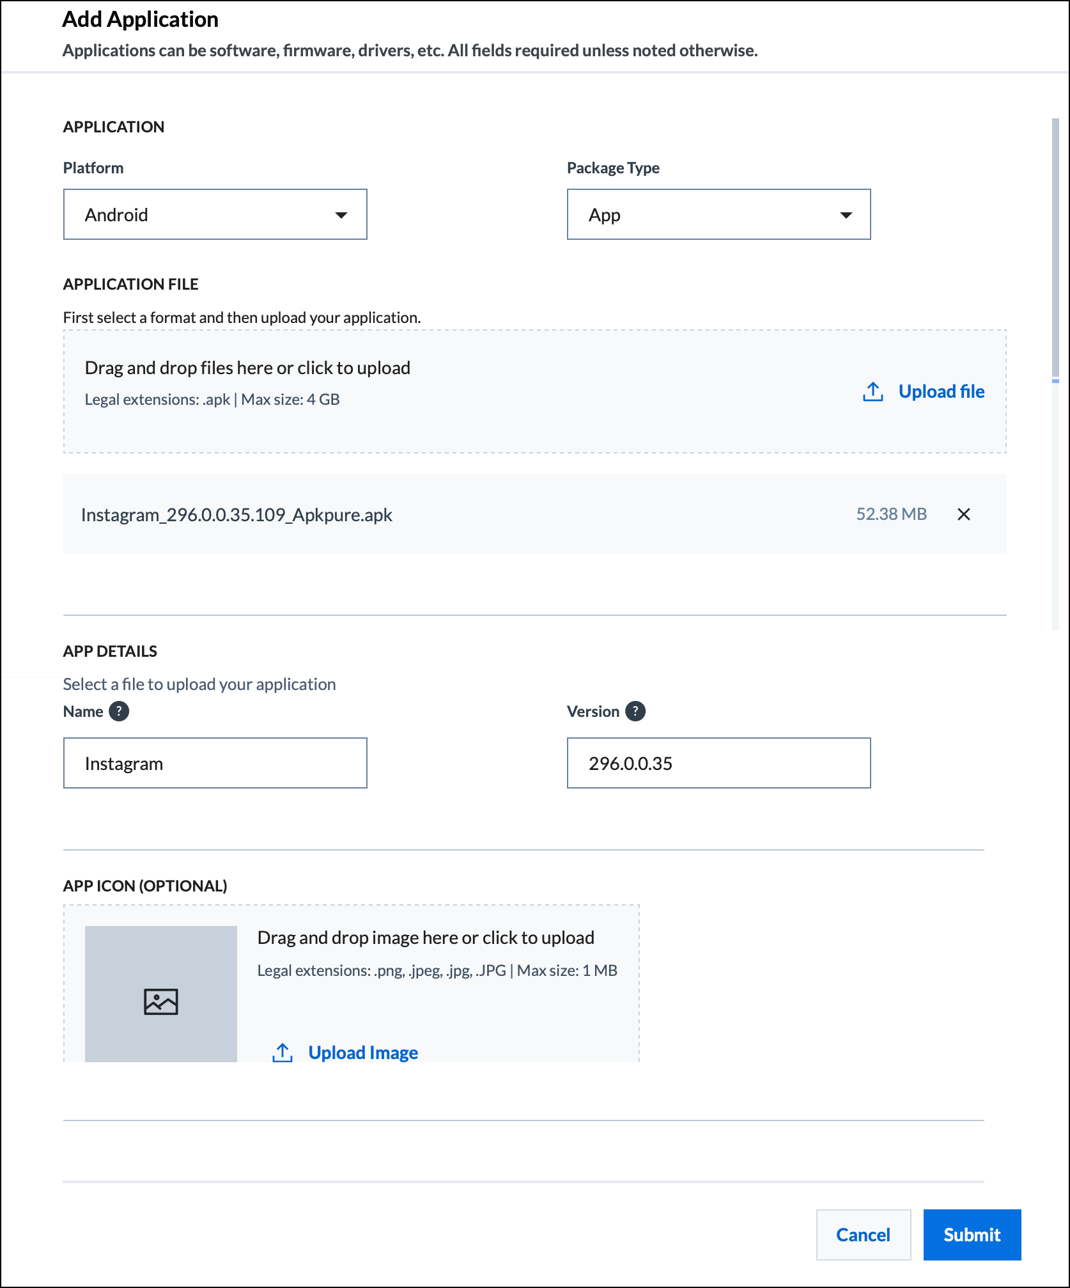Click the Version input field
The height and width of the screenshot is (1288, 1070).
point(719,763)
